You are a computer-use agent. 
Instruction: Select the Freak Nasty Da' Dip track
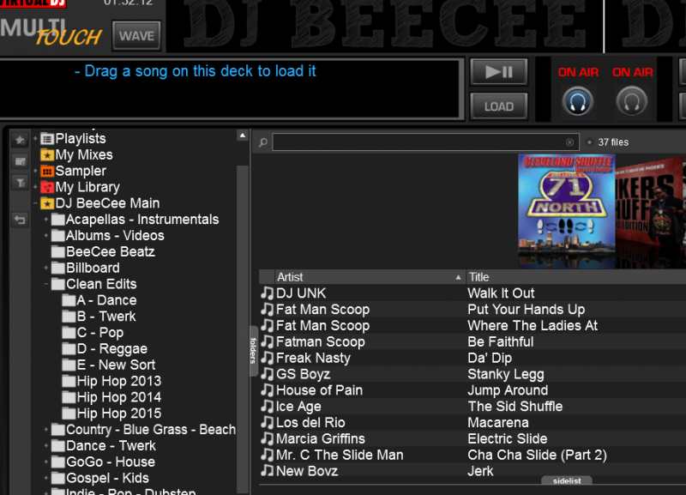pos(472,358)
